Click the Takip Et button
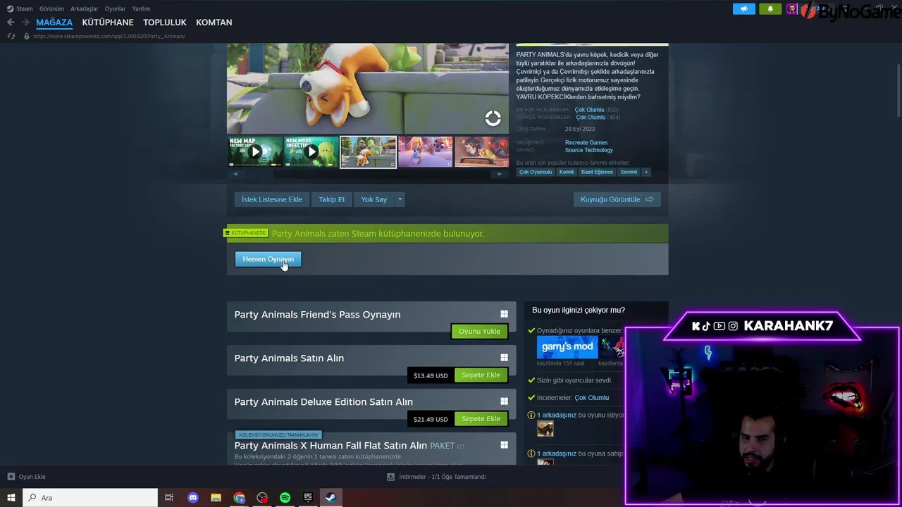The width and height of the screenshot is (902, 507). (x=332, y=199)
